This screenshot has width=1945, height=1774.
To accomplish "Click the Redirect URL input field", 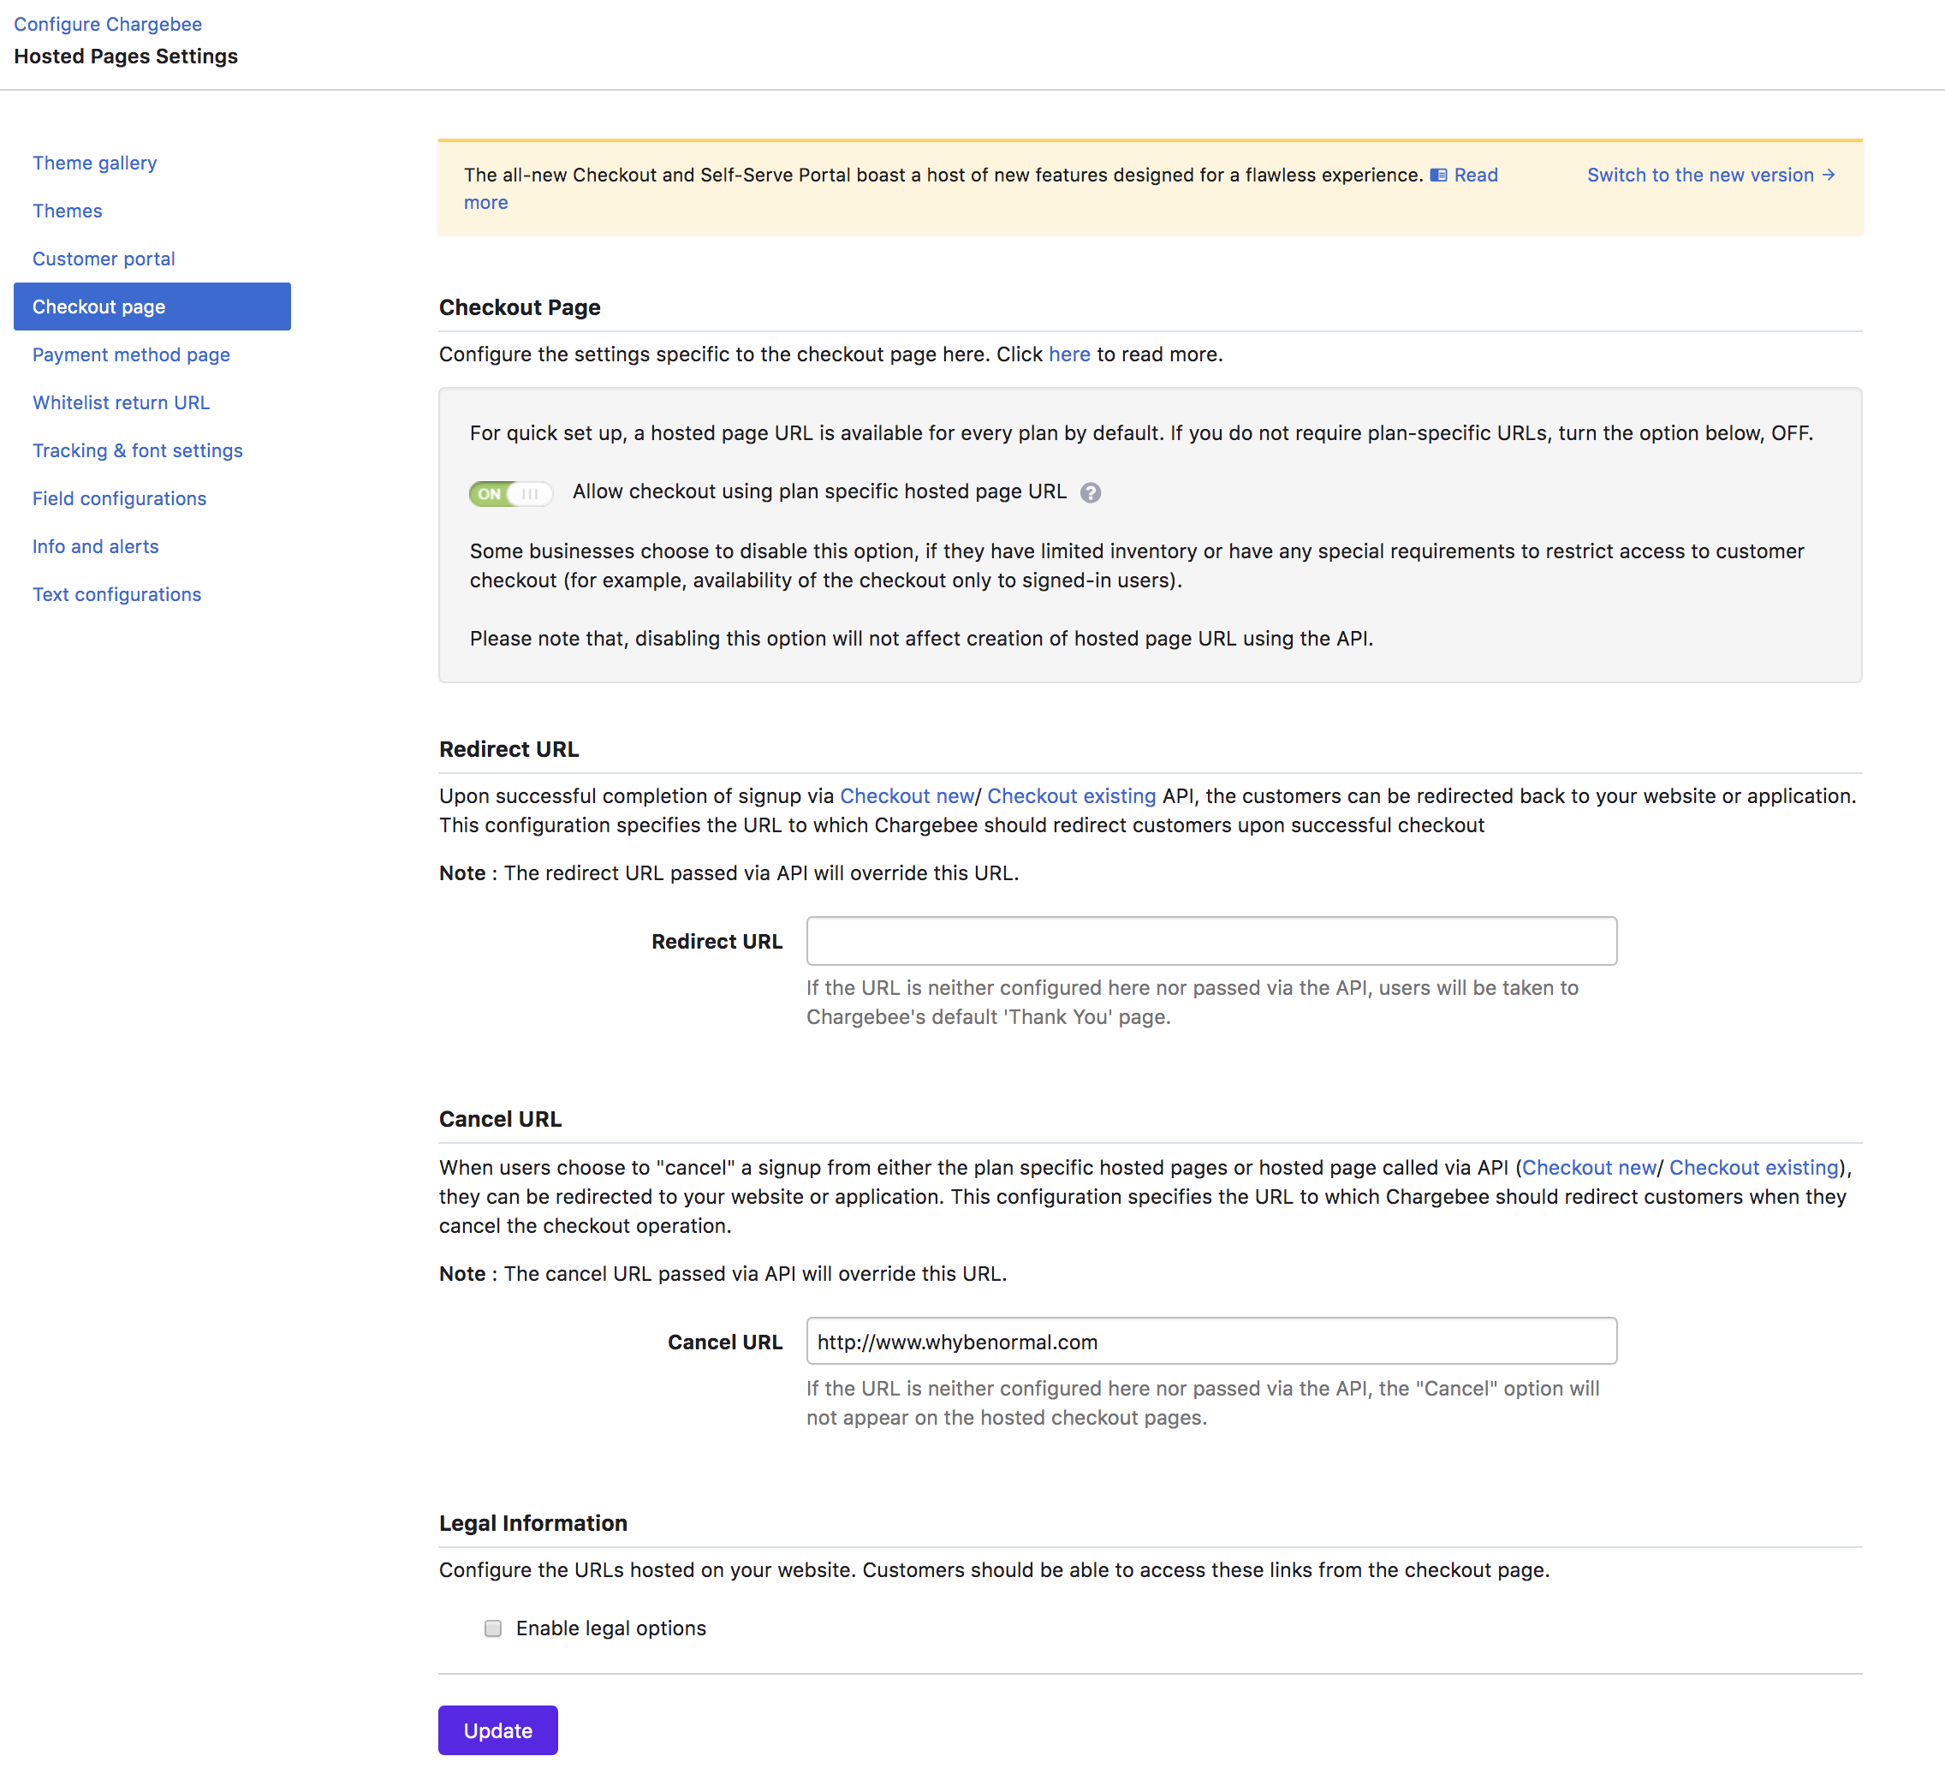I will point(1210,941).
